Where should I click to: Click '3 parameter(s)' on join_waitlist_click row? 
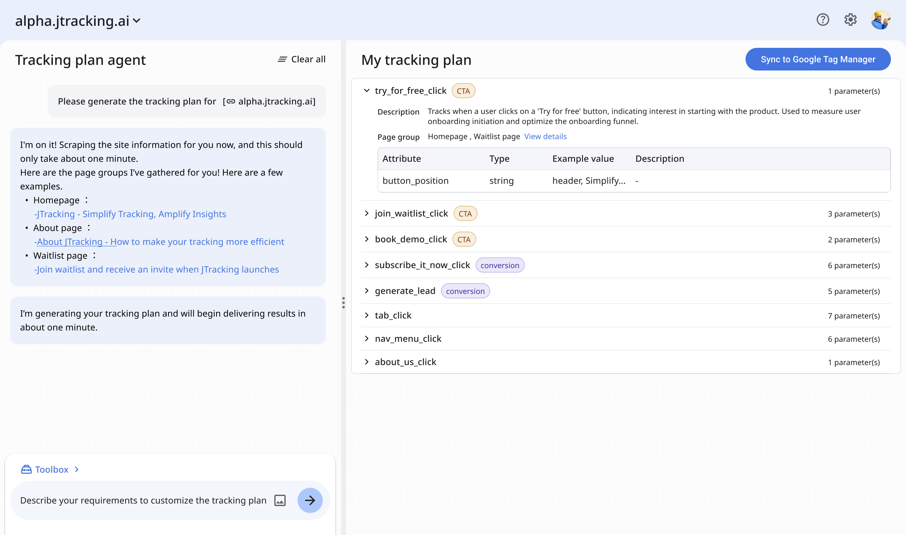853,214
